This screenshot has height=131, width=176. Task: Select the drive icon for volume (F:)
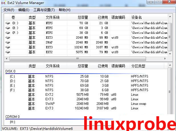(x=8, y=33)
